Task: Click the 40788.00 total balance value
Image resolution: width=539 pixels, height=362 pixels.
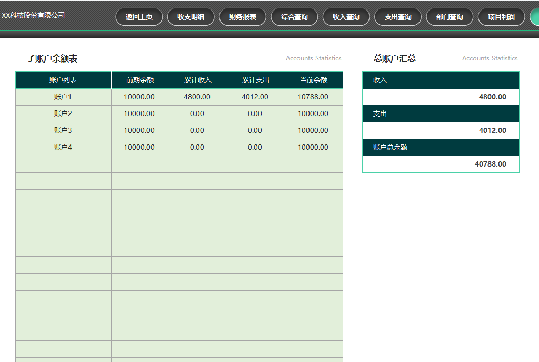Action: coord(490,164)
